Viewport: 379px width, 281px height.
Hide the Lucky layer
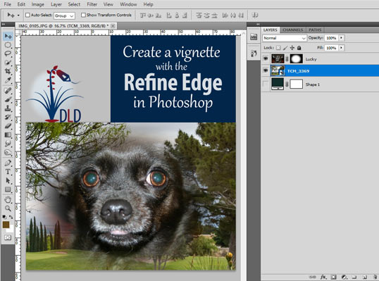(x=266, y=58)
